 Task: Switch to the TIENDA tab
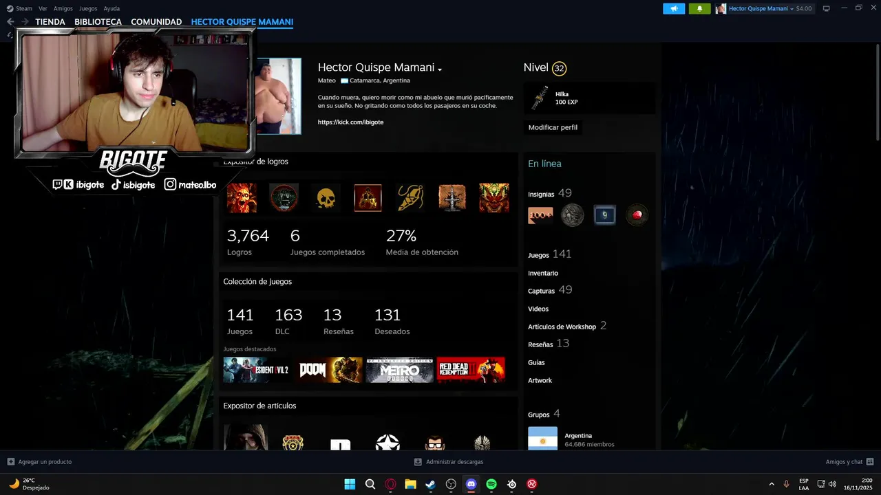tap(50, 22)
